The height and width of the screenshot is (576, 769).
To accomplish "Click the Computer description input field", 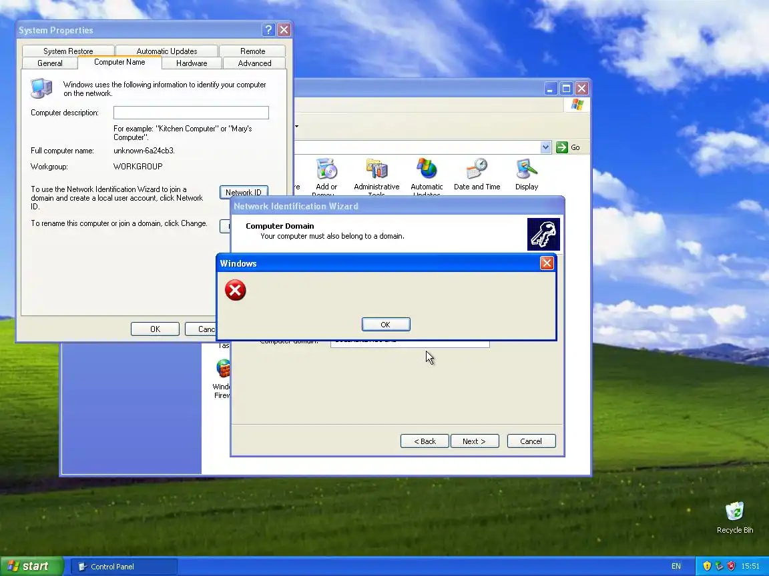I will pyautogui.click(x=192, y=113).
